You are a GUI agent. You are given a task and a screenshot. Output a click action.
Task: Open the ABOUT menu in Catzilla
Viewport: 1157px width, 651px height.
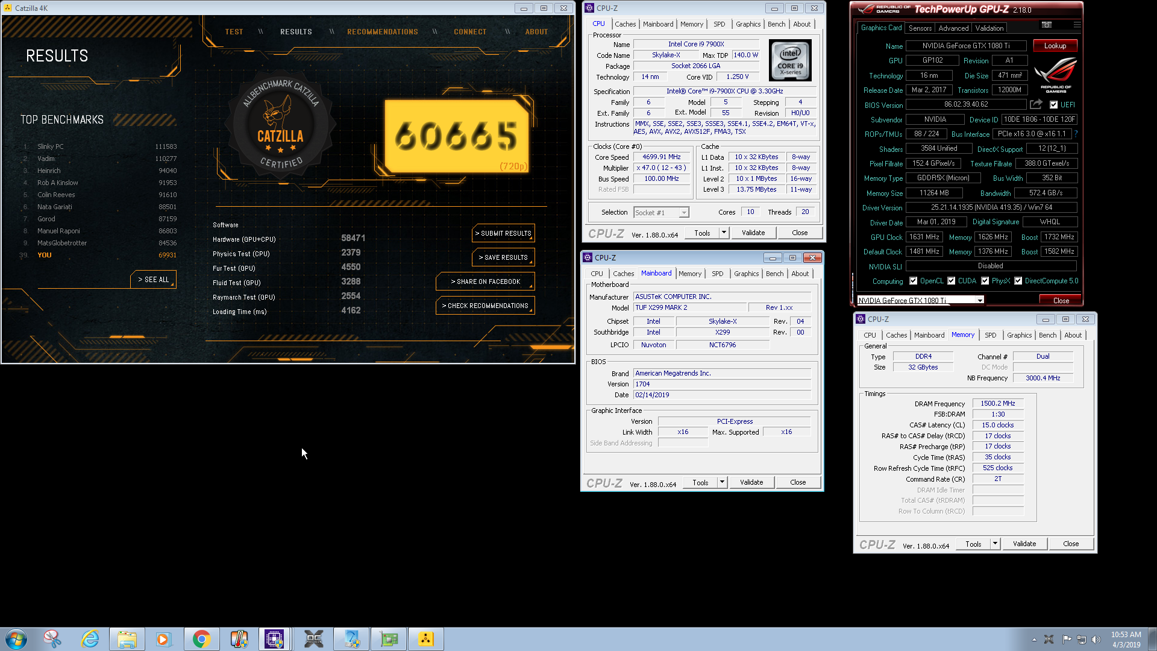pyautogui.click(x=536, y=32)
